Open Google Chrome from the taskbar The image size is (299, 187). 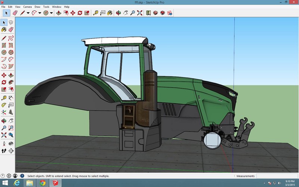(x=42, y=183)
